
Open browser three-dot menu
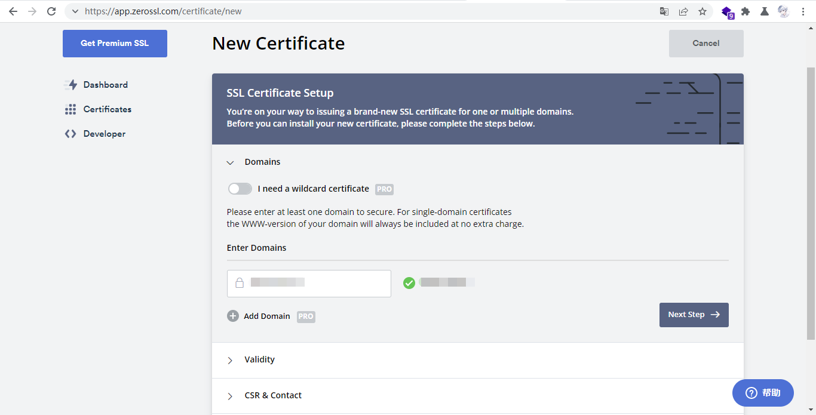[803, 11]
